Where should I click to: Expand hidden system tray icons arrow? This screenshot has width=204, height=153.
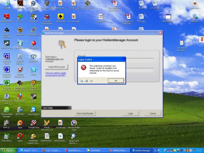pos(159,150)
